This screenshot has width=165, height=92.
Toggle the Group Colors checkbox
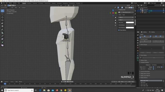[x=153, y=69]
